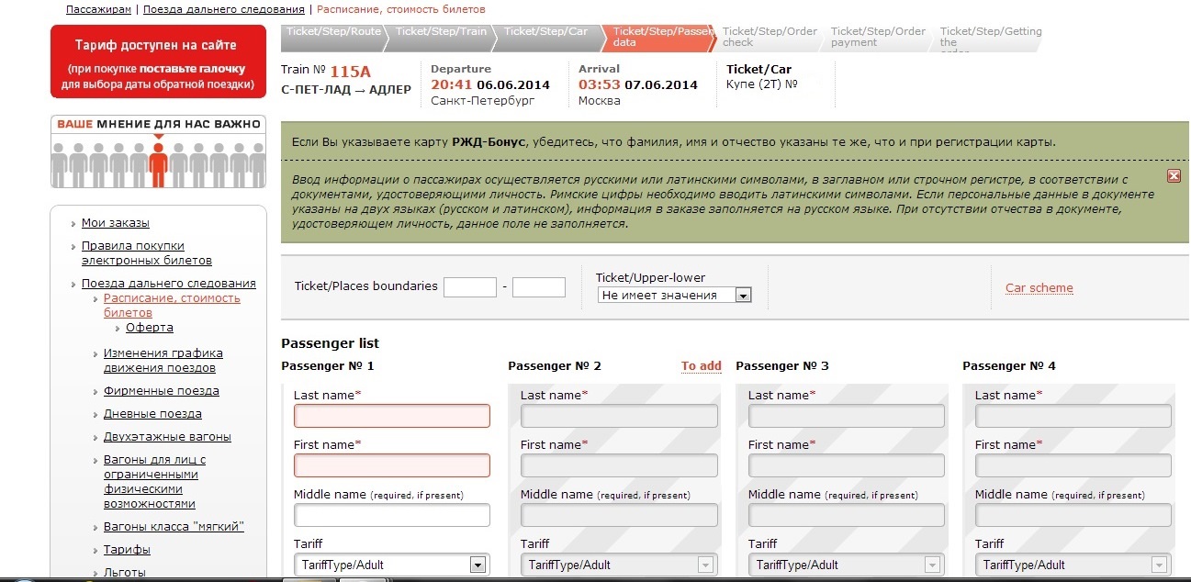Go to the Ticket/Step/Route step tab
1191x582 pixels.
[333, 31]
